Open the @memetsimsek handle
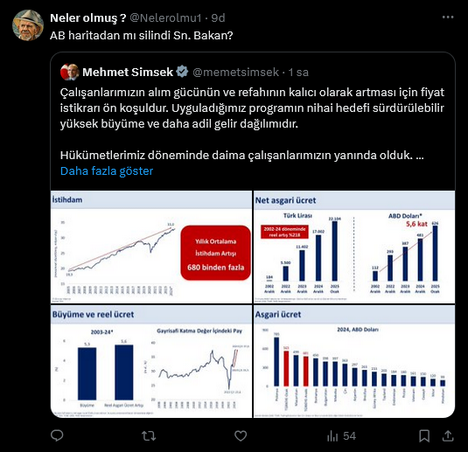Screen dimensions: 468x452 (x=236, y=72)
